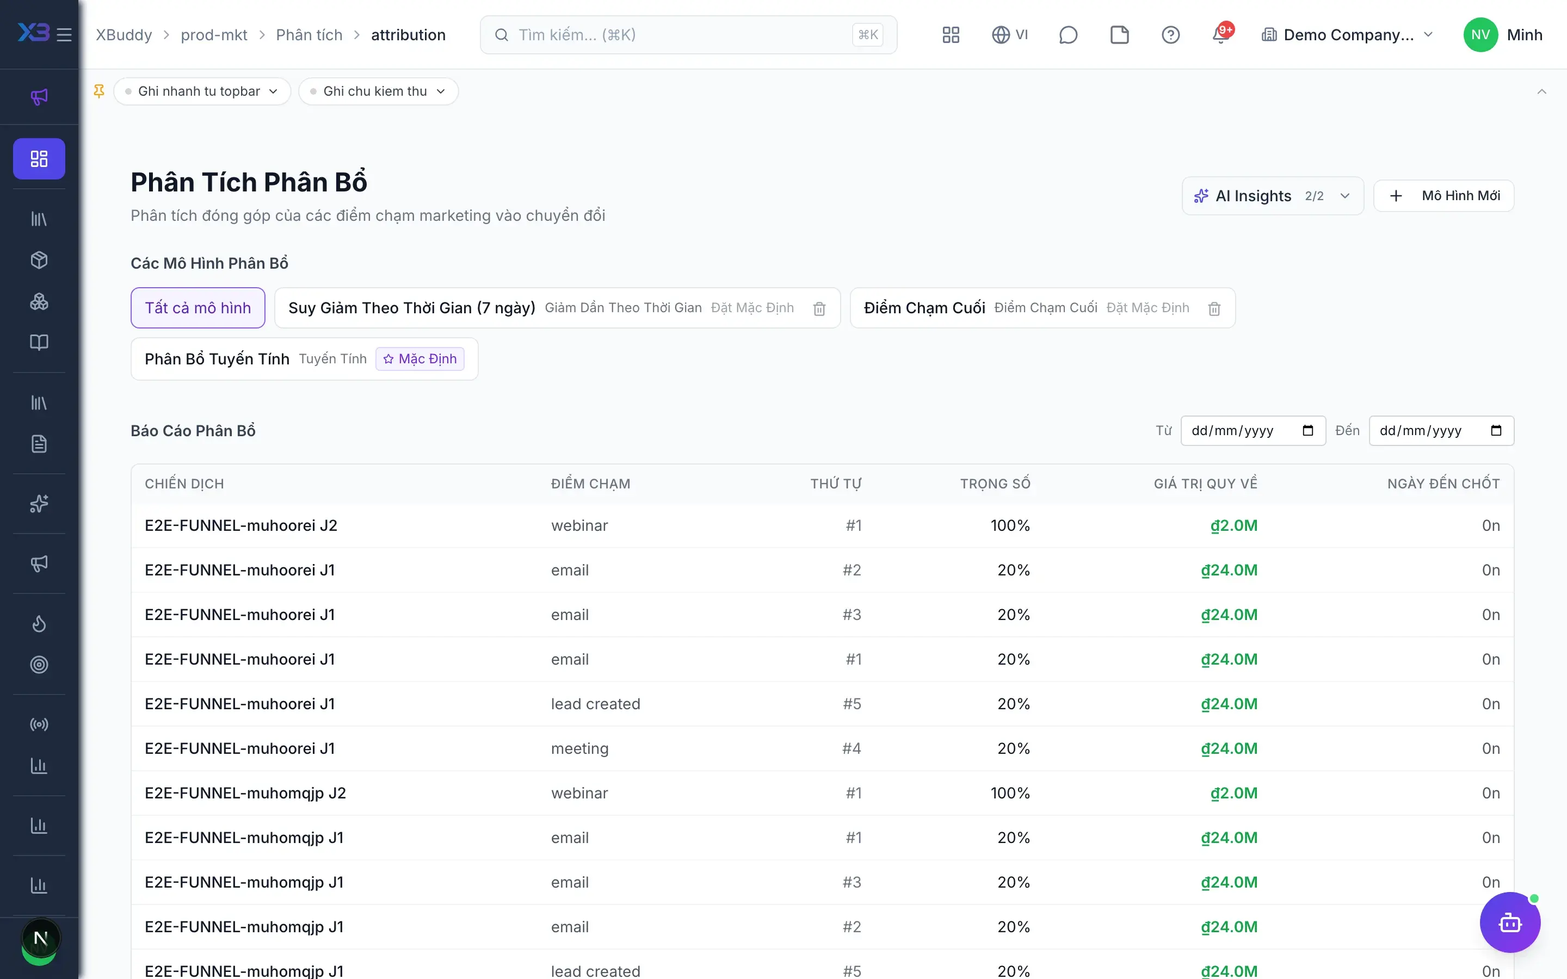This screenshot has width=1567, height=979.
Task: Open the sidebar hamburger menu
Action: (x=64, y=34)
